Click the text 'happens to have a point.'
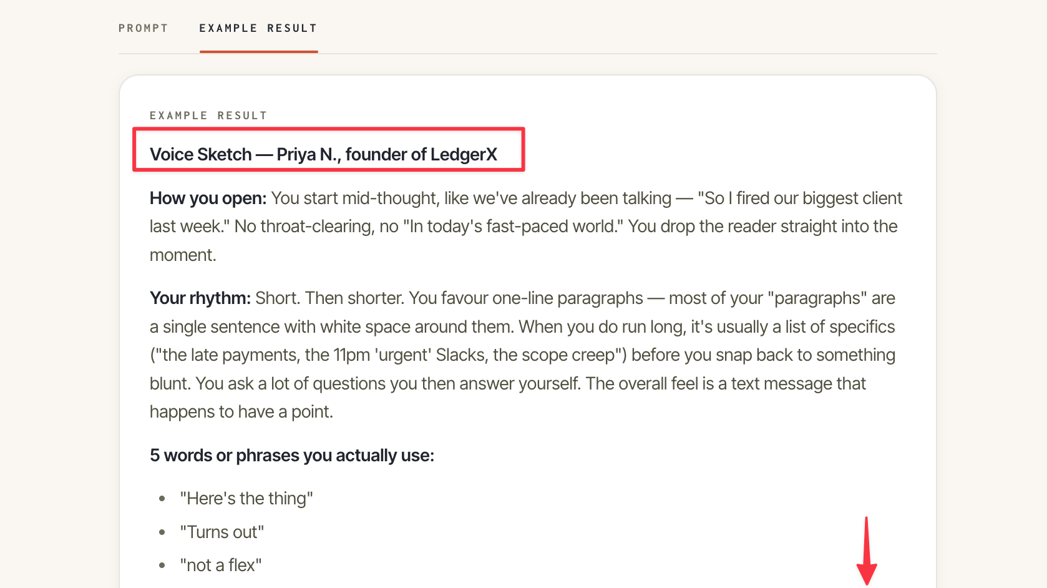The height and width of the screenshot is (588, 1047). coord(241,412)
